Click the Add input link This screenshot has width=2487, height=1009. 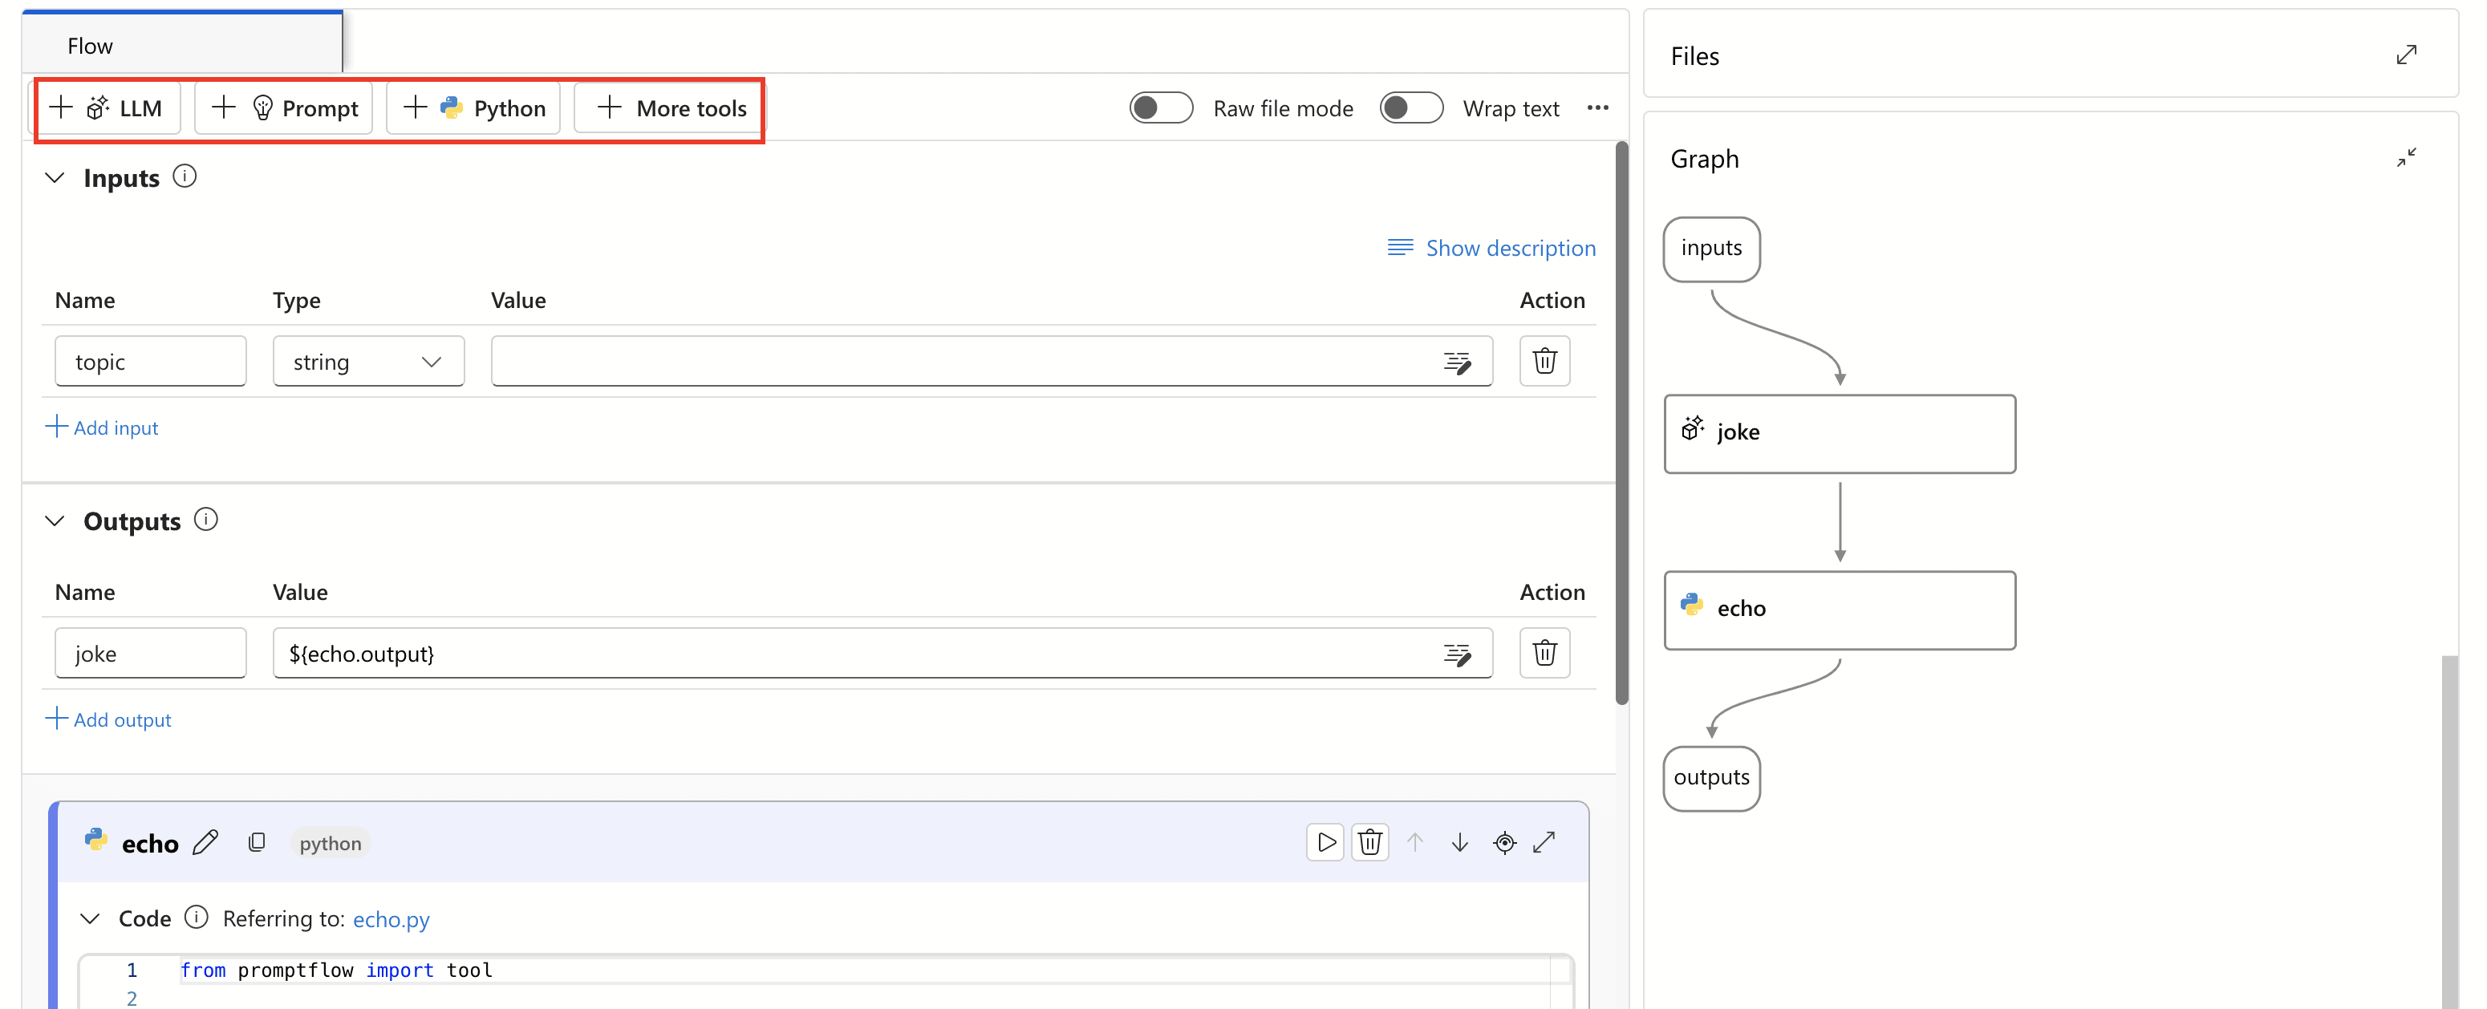tap(103, 427)
